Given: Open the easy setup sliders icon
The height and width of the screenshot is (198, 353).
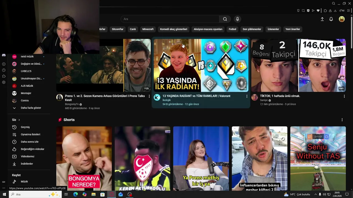Looking at the screenshot, I should pos(349,11).
